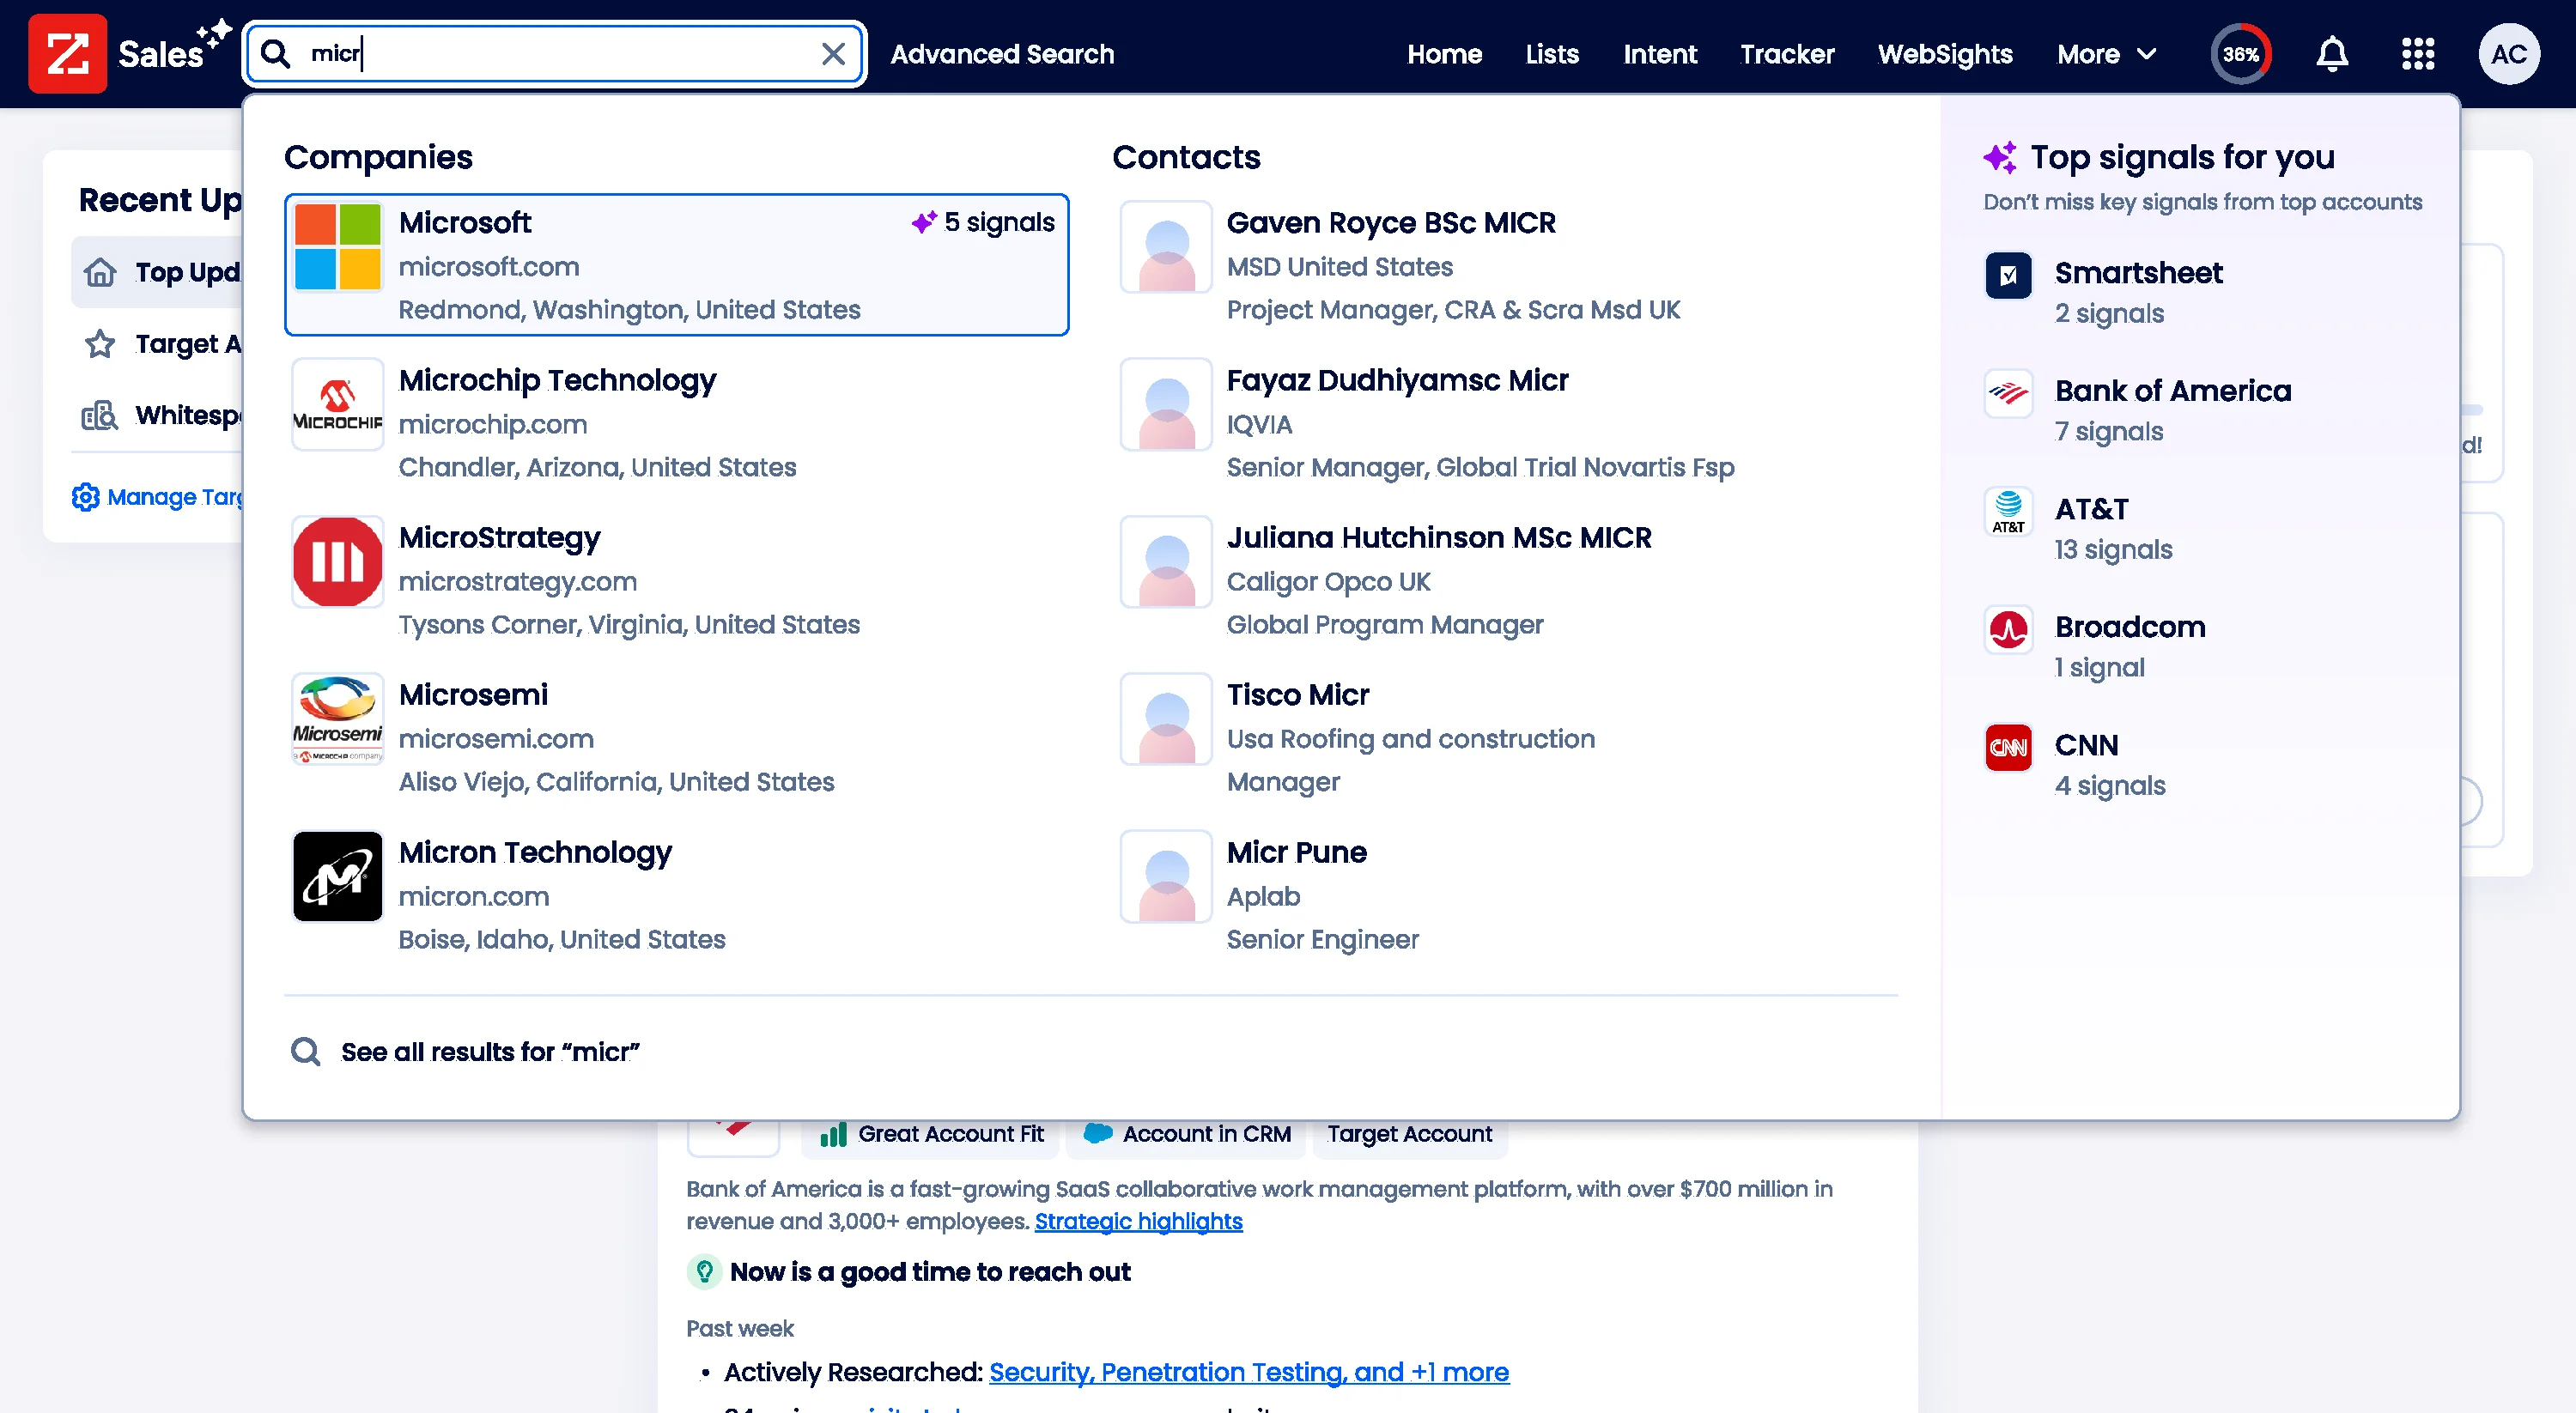Image resolution: width=2576 pixels, height=1413 pixels.
Task: Open the apps grid menu
Action: (x=2417, y=54)
